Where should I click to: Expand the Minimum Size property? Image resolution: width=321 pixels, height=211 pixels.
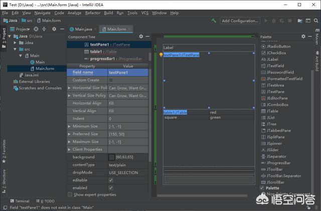pyautogui.click(x=69, y=126)
